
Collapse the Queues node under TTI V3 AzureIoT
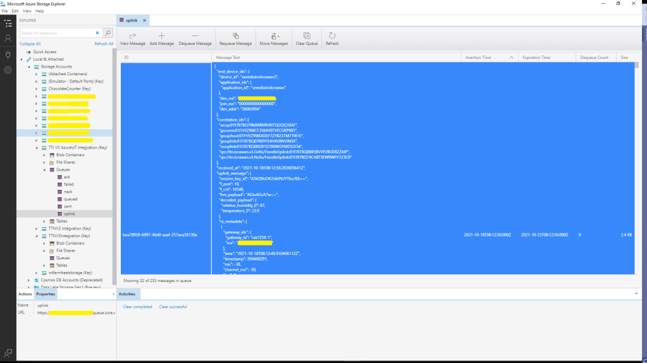click(44, 169)
